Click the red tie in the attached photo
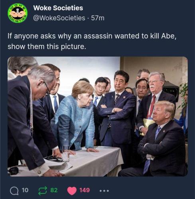 (x=152, y=107)
